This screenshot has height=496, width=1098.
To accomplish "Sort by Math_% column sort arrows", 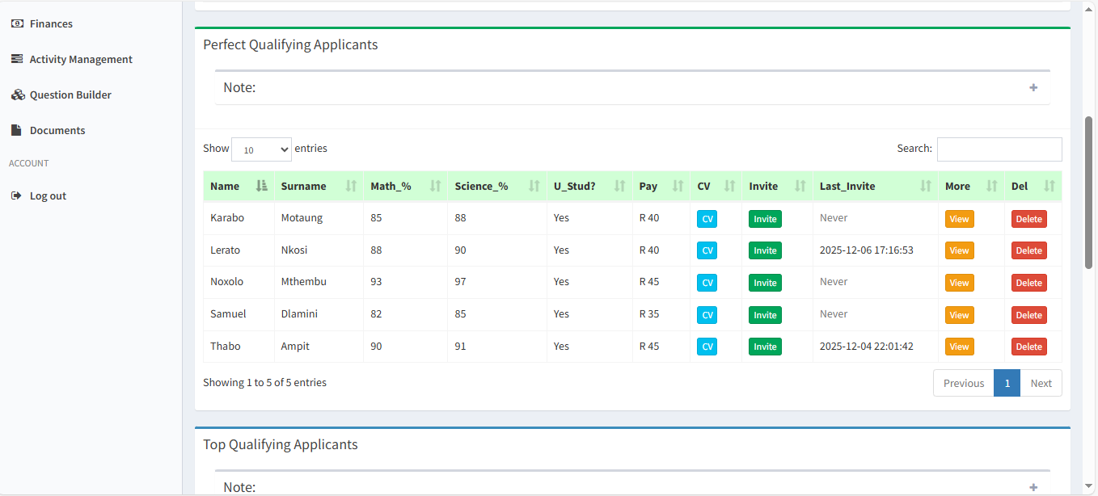I will 435,186.
